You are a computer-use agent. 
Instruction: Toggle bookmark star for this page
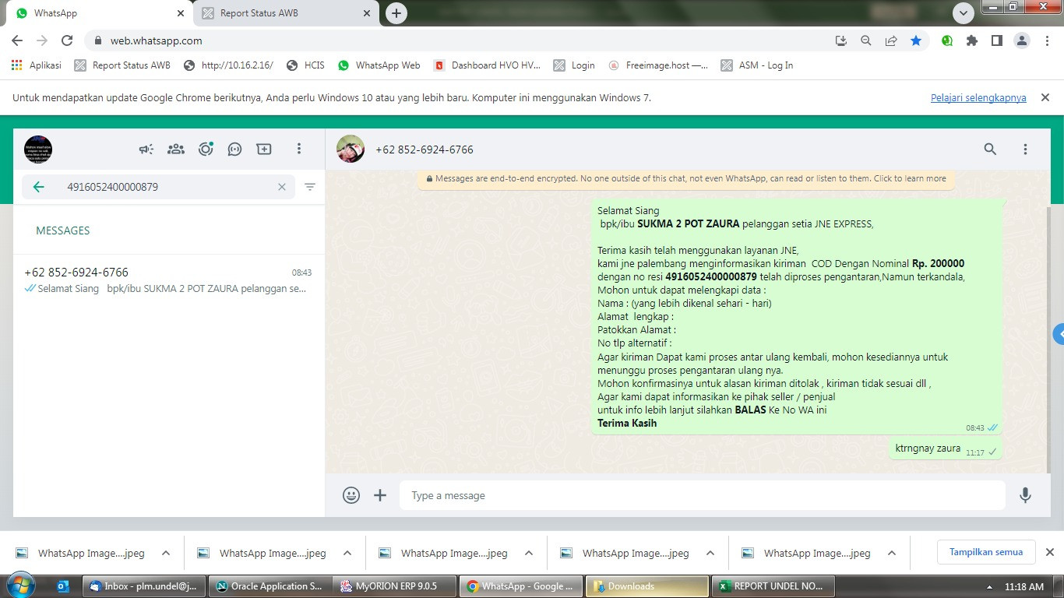point(916,40)
